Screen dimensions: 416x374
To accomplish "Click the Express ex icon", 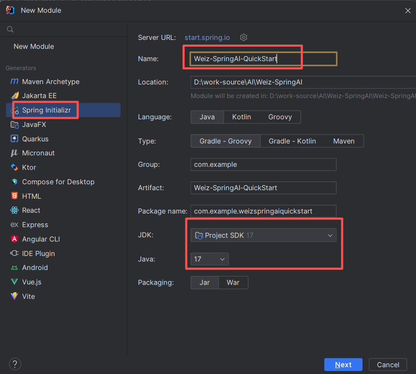I will pyautogui.click(x=14, y=225).
